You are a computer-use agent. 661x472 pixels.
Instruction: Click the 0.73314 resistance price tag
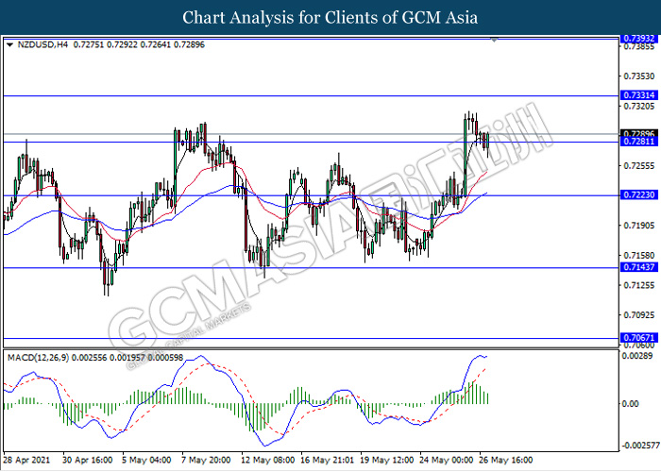[639, 96]
